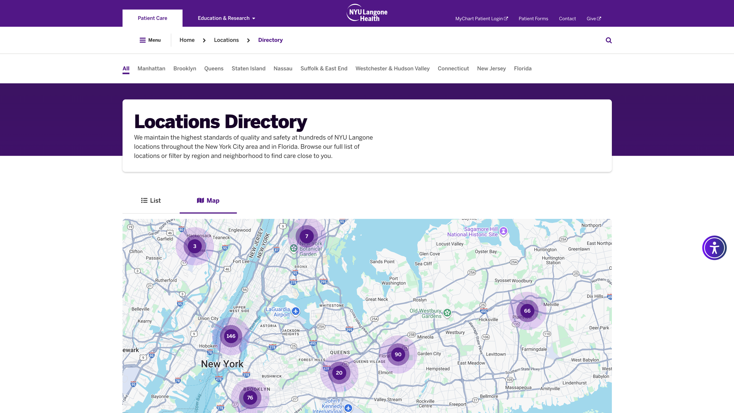The height and width of the screenshot is (413, 734).
Task: Select the 76 cluster marker in Brooklyn
Action: (250, 398)
